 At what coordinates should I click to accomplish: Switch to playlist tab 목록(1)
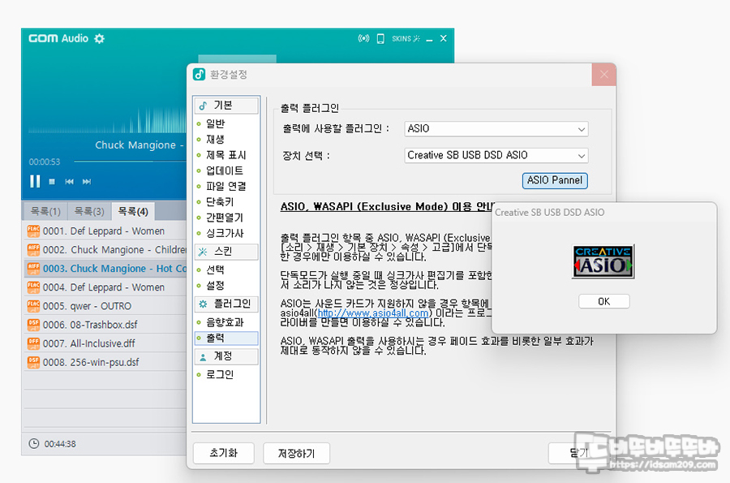click(x=45, y=211)
